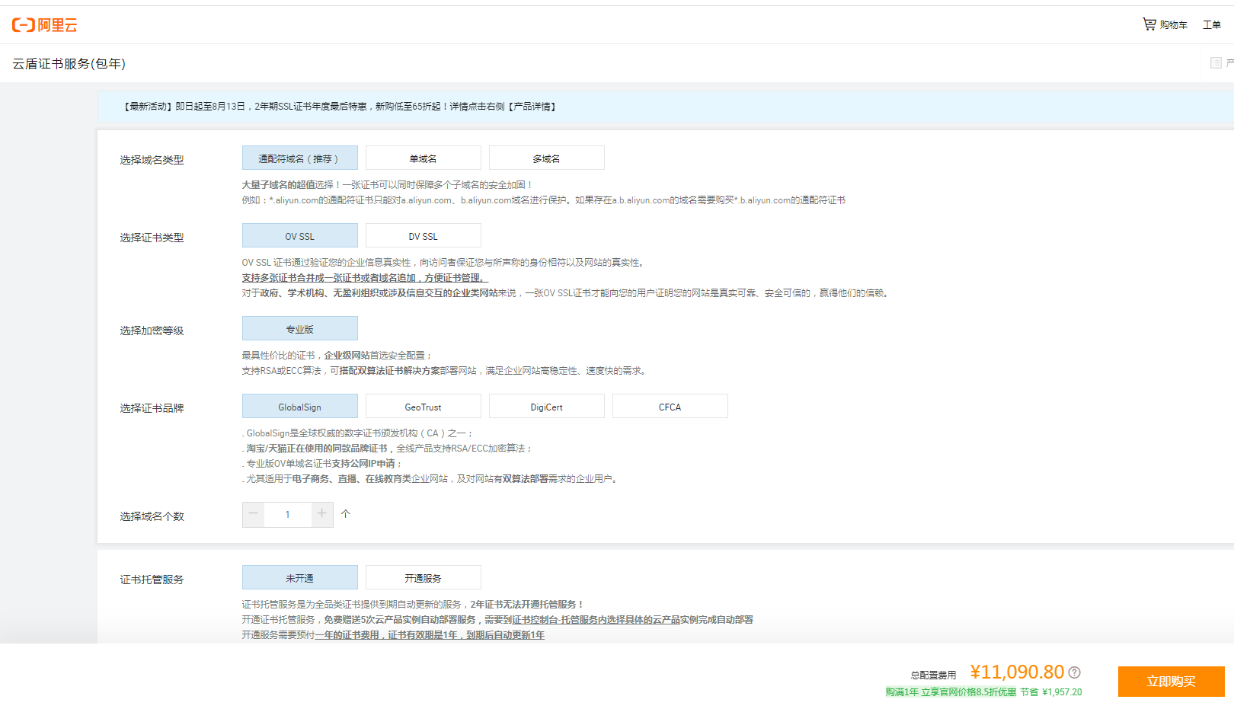Viewport: 1234px width, 709px height.
Task: Click the 证书托管服务 label
Action: [152, 580]
